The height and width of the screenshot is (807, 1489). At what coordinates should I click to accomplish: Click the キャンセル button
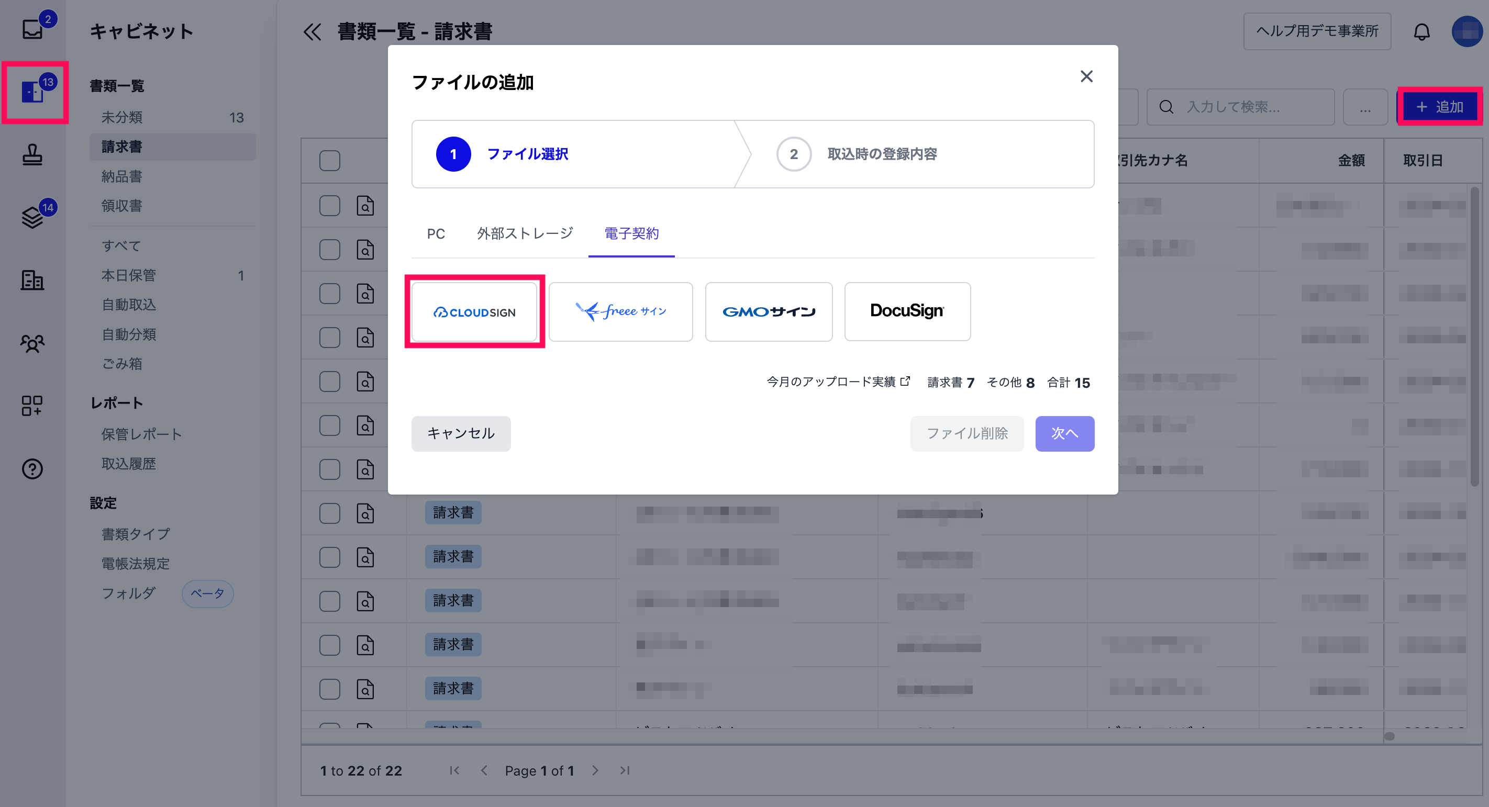pos(461,433)
